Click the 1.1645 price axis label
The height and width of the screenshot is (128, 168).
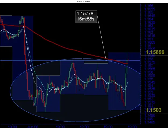(150, 16)
